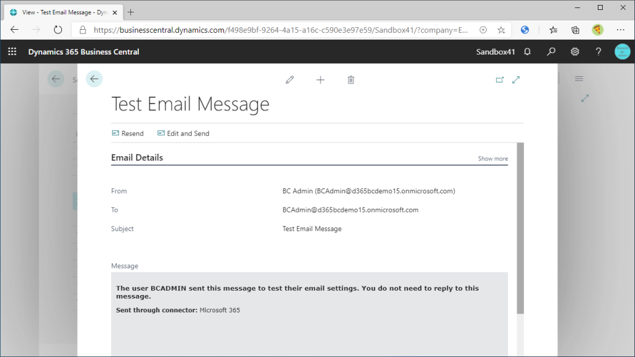Open browser settings and more menu
Viewport: 635px width, 357px height.
(x=620, y=30)
